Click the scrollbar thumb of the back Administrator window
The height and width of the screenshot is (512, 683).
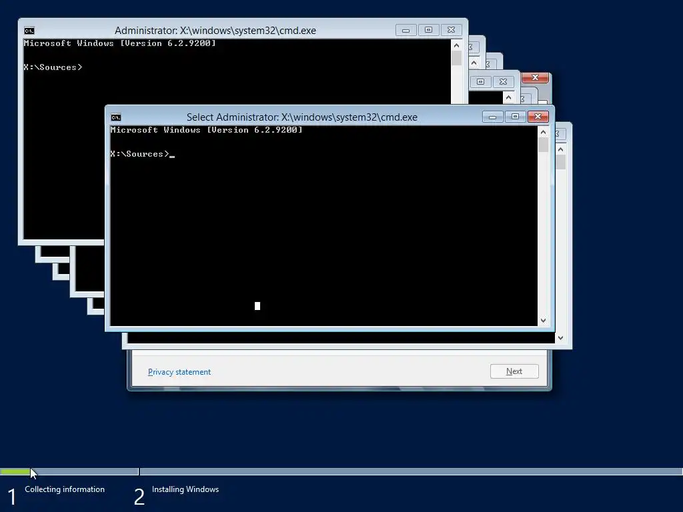point(456,59)
